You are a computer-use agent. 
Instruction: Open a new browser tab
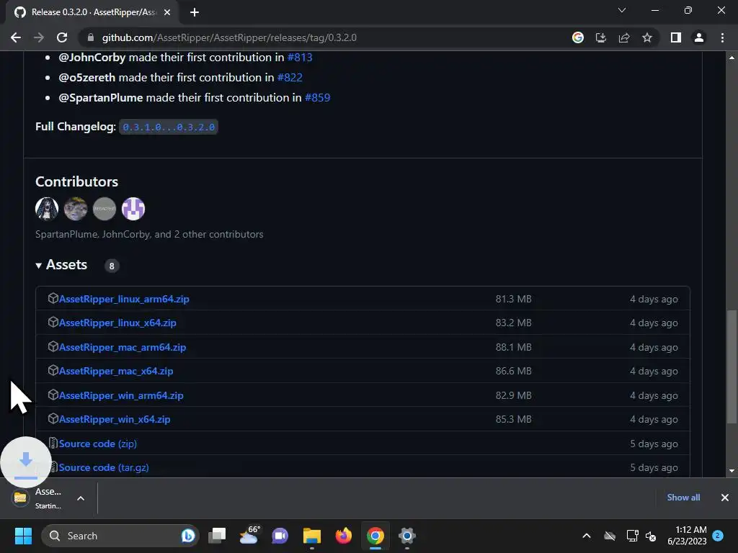click(x=195, y=12)
